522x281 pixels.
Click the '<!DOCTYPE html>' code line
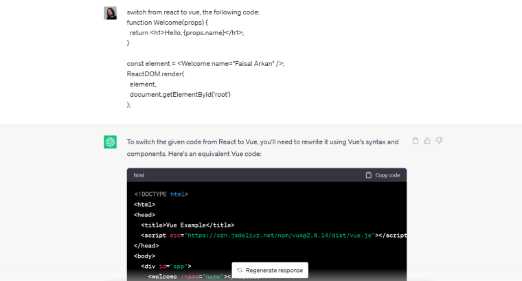(161, 194)
